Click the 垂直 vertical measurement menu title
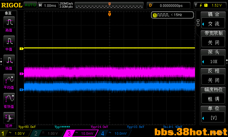This screenshot has height=137, width=228. (8, 13)
